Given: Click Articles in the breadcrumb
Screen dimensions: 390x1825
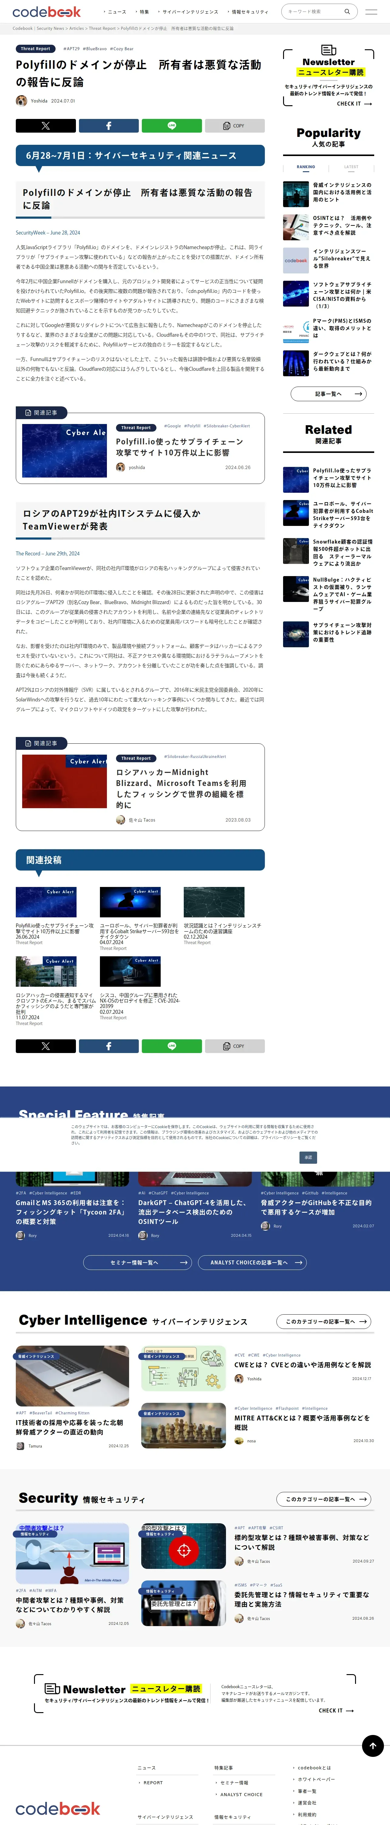Looking at the screenshot, I should pyautogui.click(x=77, y=28).
